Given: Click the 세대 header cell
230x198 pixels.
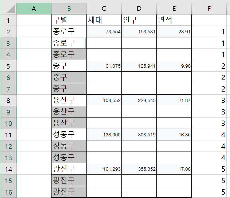Looking at the screenshot, I should pos(104,20).
